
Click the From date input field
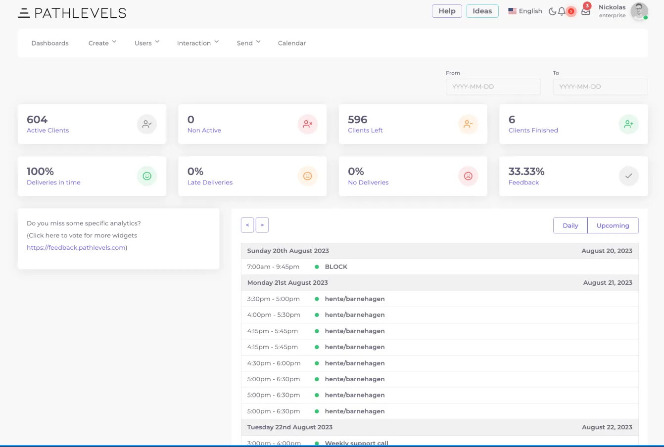(493, 87)
